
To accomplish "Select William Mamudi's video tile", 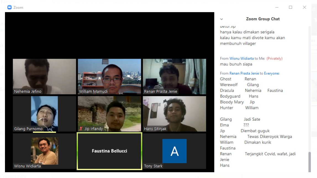I will tap(109, 76).
